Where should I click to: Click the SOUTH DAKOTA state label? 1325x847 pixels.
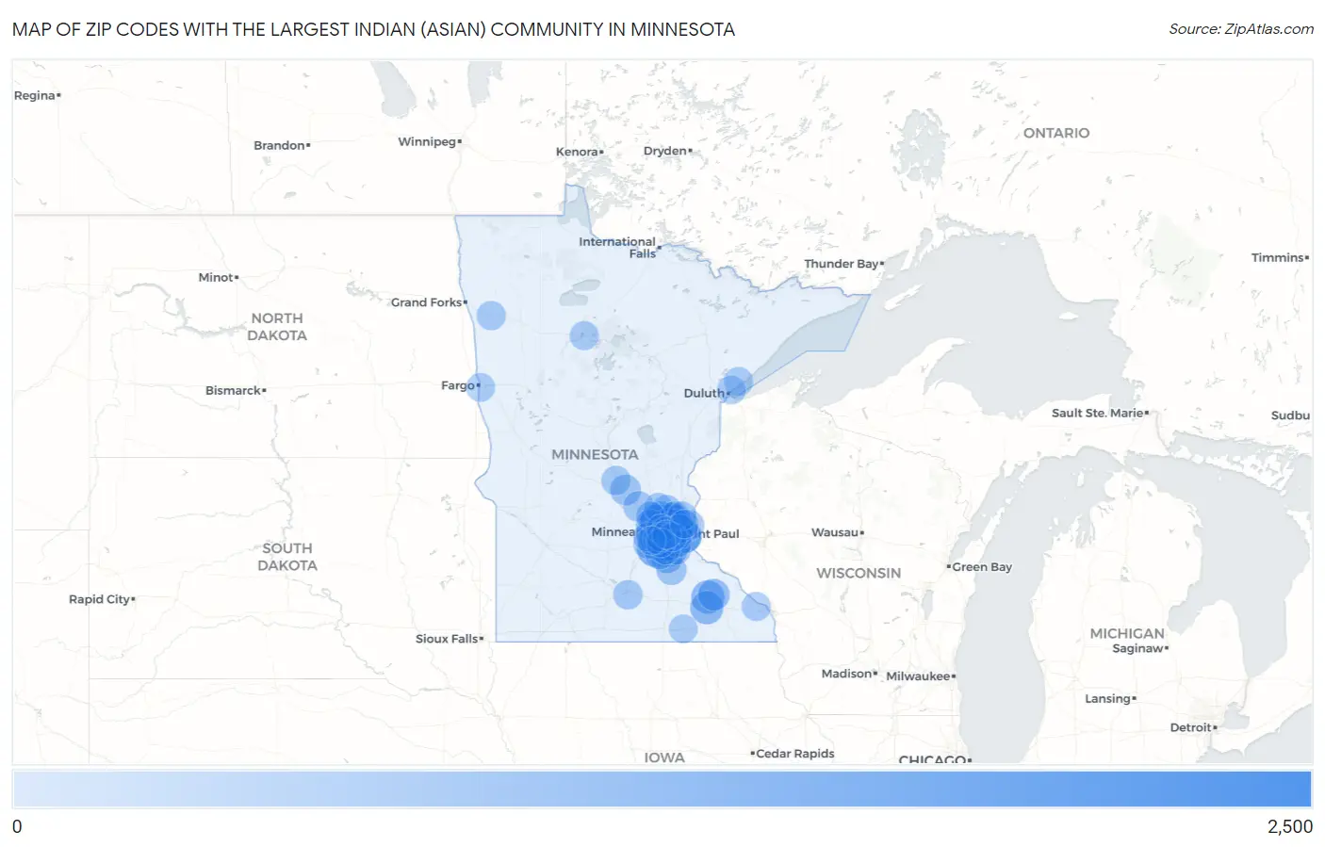click(287, 557)
